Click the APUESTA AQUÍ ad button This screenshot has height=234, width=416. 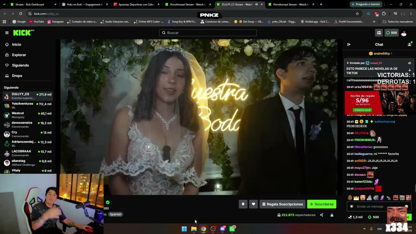tap(362, 110)
